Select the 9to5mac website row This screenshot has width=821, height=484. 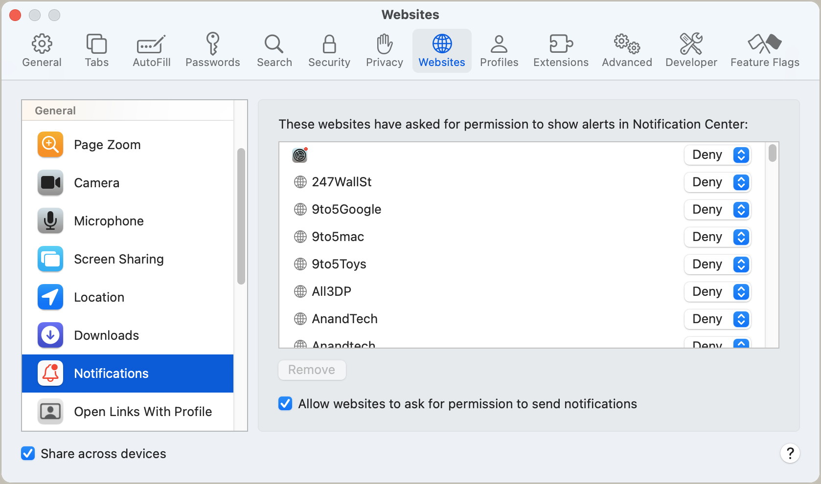coord(522,237)
